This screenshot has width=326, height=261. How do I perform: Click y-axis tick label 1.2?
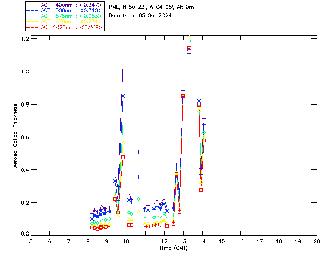point(25,39)
